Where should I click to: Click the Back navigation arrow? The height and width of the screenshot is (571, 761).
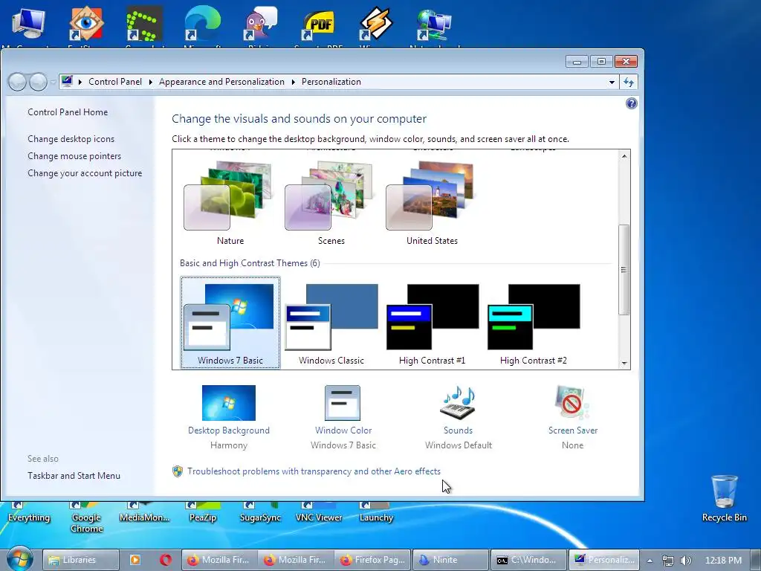coord(18,82)
